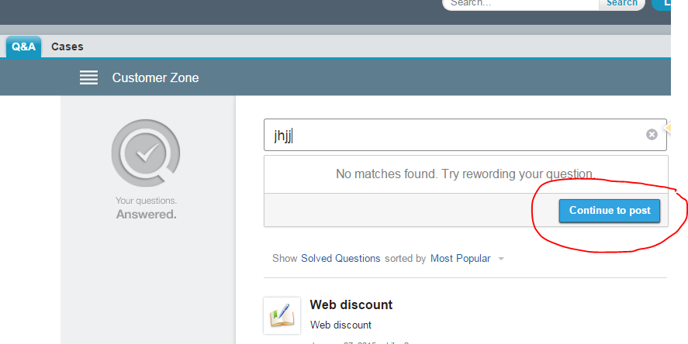The height and width of the screenshot is (344, 688).
Task: Click the partially visible blue button top-right
Action: click(662, 3)
